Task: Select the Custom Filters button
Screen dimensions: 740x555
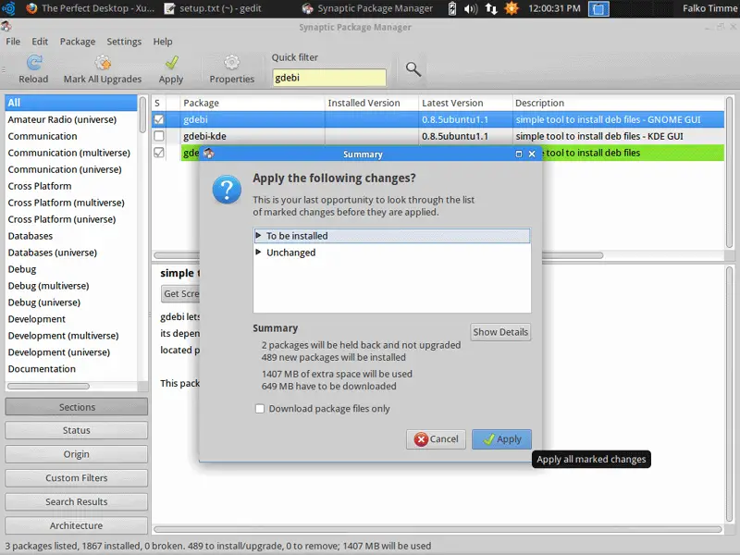Action: click(77, 477)
